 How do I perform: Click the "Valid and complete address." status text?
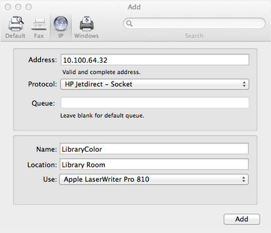coord(101,72)
